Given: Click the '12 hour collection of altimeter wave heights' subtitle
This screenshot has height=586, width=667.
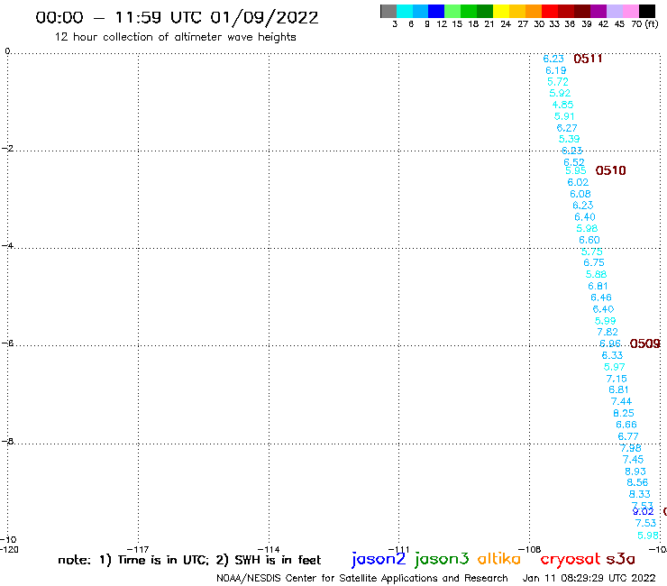Looking at the screenshot, I should click(175, 38).
